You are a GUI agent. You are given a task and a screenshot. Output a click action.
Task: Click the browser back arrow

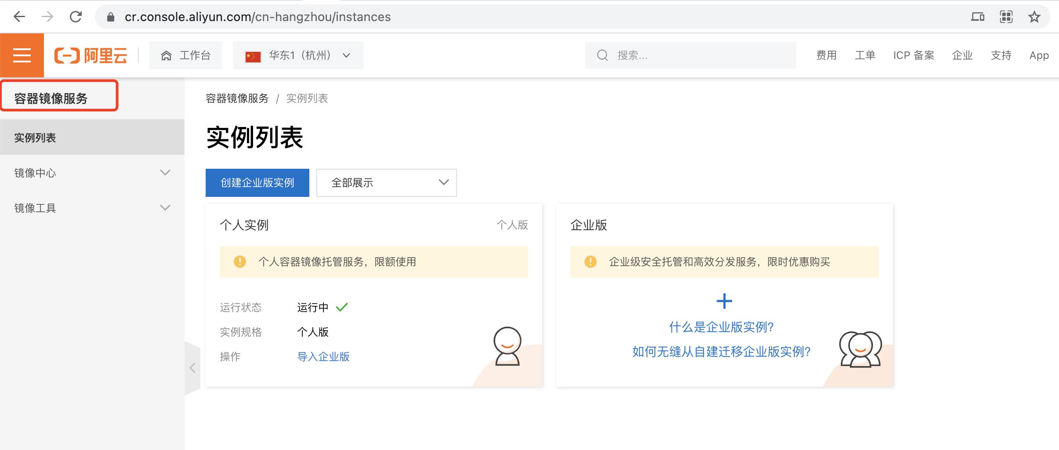point(19,17)
